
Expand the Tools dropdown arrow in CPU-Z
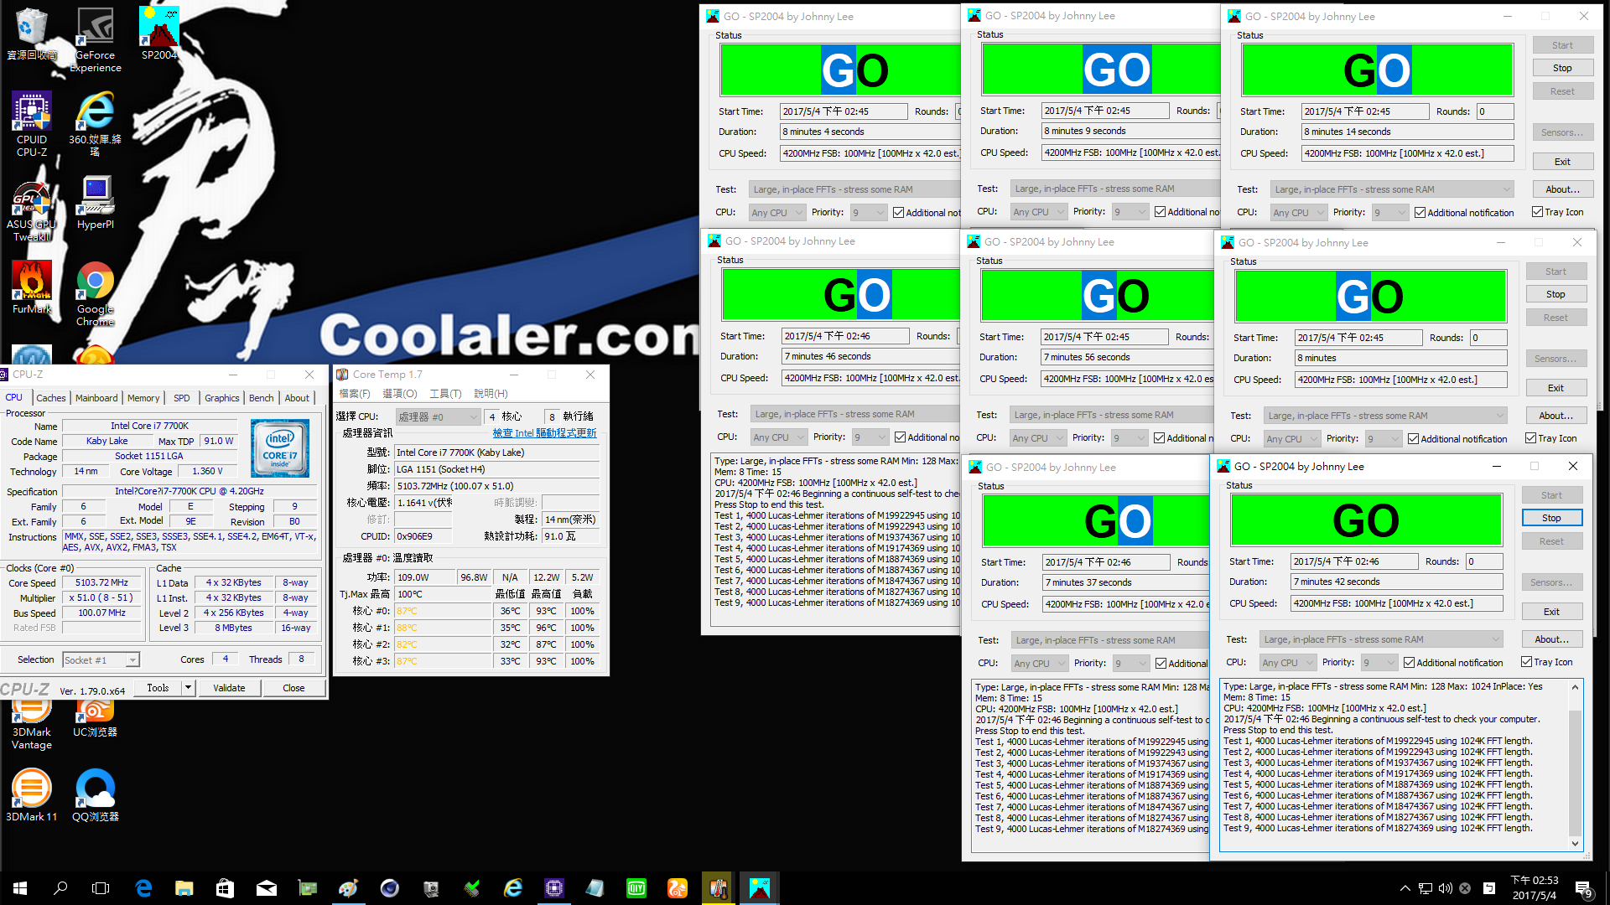point(189,688)
